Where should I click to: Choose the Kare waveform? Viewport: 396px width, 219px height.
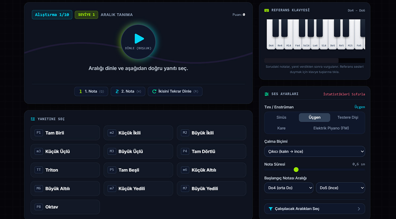(x=281, y=128)
